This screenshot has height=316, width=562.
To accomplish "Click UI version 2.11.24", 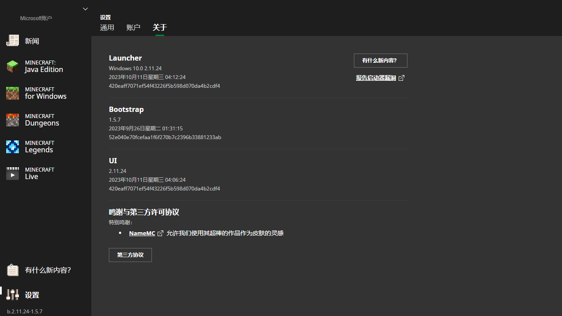I will pyautogui.click(x=118, y=171).
